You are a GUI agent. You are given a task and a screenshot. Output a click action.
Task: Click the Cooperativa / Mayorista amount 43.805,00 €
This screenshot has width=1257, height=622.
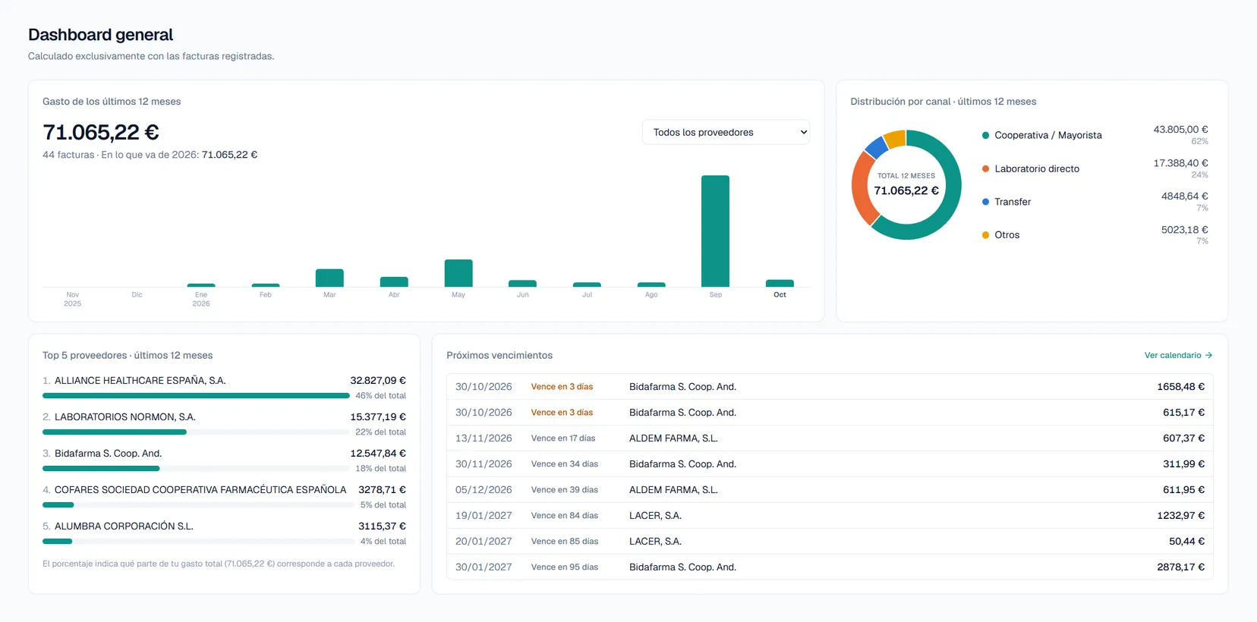(x=1180, y=130)
